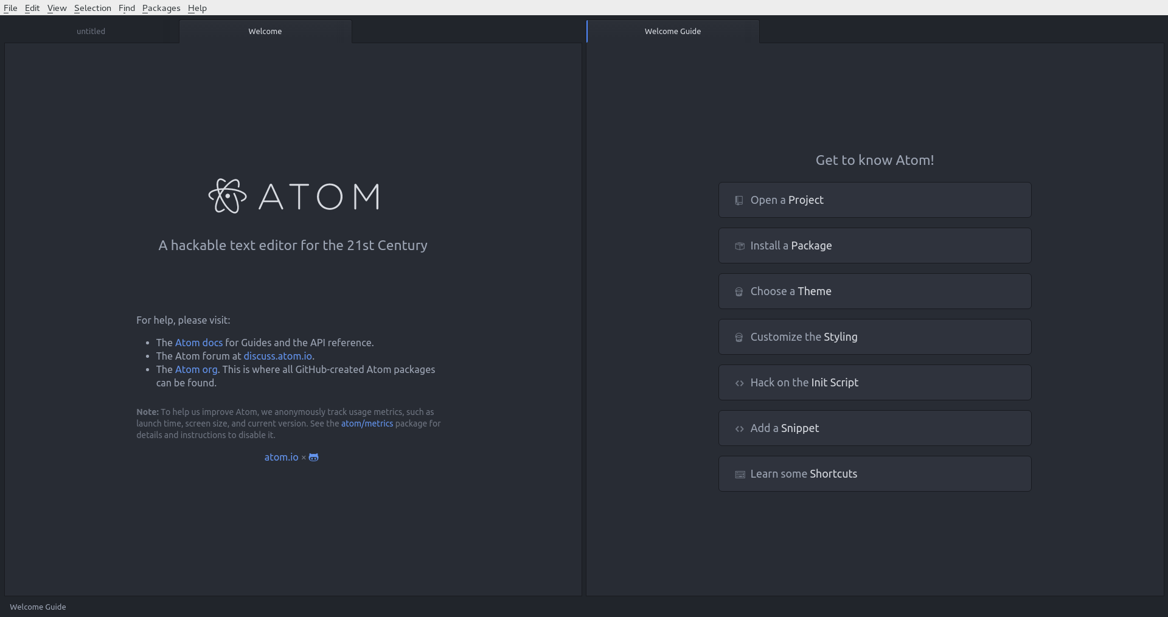Click the code icon beside Init Script
The image size is (1168, 617).
coord(740,383)
